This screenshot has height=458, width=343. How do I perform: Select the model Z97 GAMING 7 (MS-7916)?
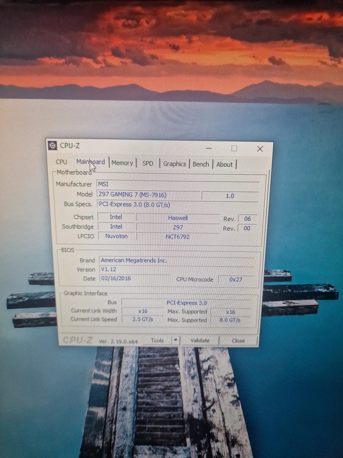coord(148,195)
